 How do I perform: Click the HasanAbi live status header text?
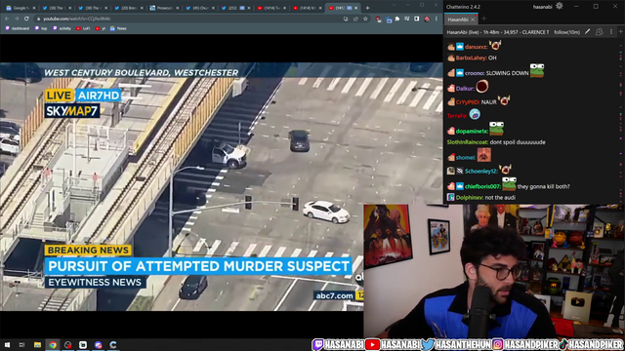[497, 32]
